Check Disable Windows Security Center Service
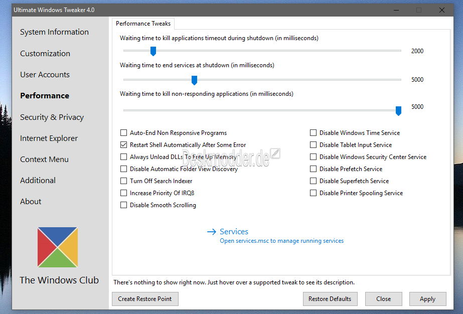Image resolution: width=463 pixels, height=314 pixels. pos(314,157)
